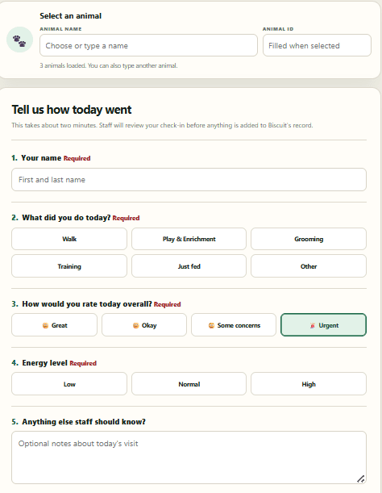Open the animal name combo box
Image resolution: width=382 pixels, height=493 pixels.
pyautogui.click(x=148, y=46)
